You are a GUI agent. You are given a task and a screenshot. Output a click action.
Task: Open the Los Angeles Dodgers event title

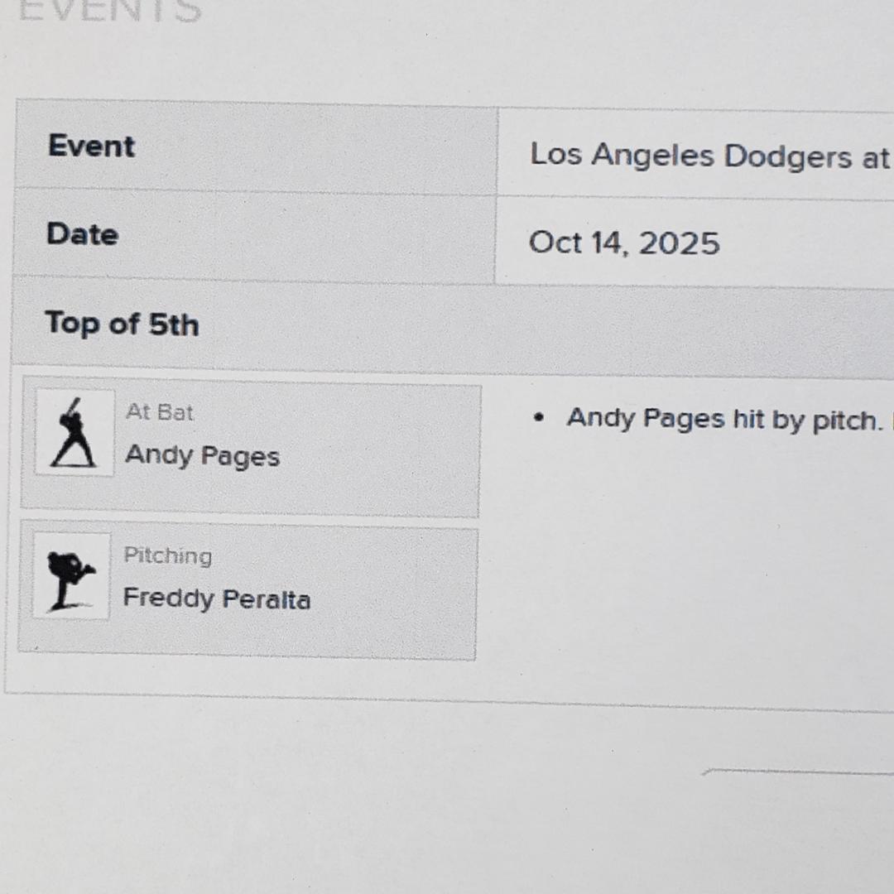point(709,156)
